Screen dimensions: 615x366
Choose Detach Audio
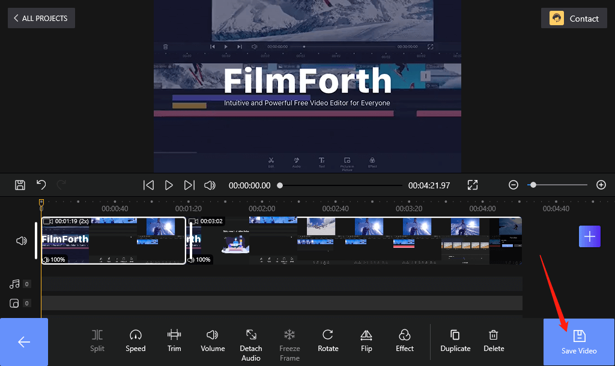click(251, 345)
